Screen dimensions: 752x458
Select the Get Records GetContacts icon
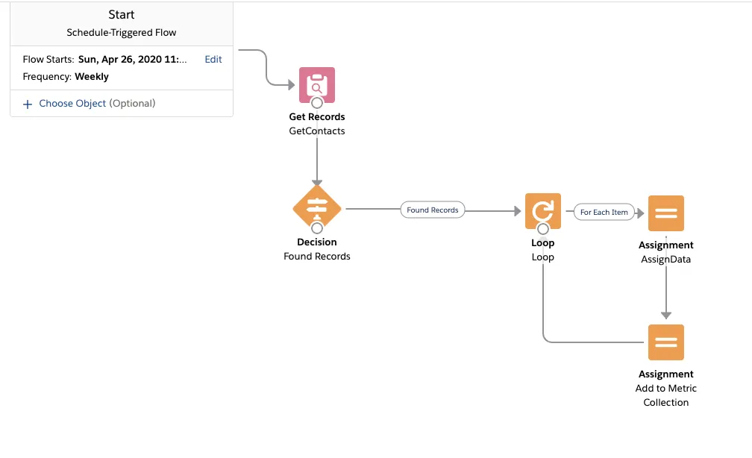316,85
